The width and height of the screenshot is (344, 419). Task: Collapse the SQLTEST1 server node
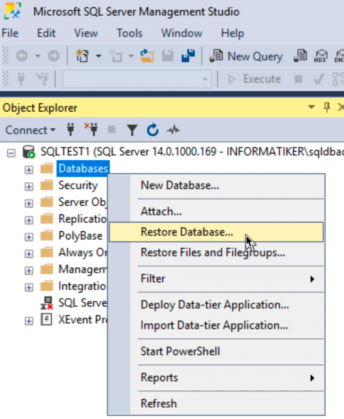click(x=12, y=152)
